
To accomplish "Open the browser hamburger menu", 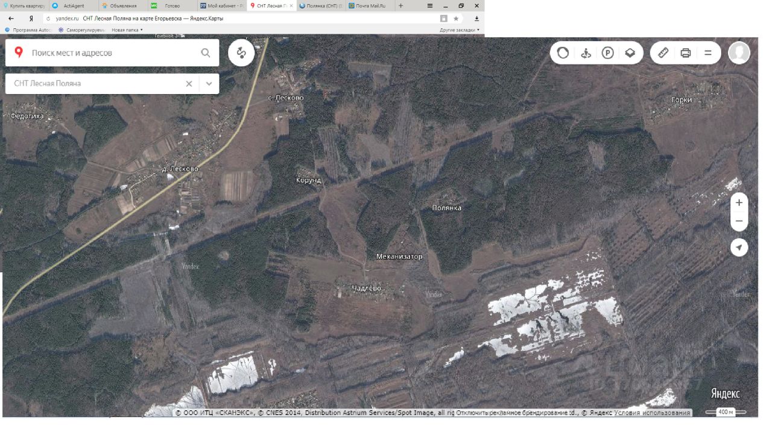I will [429, 5].
